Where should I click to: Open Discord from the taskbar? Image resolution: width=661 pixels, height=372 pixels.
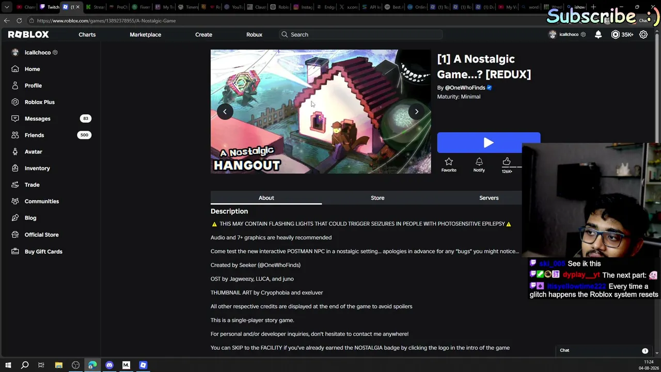coord(109,365)
